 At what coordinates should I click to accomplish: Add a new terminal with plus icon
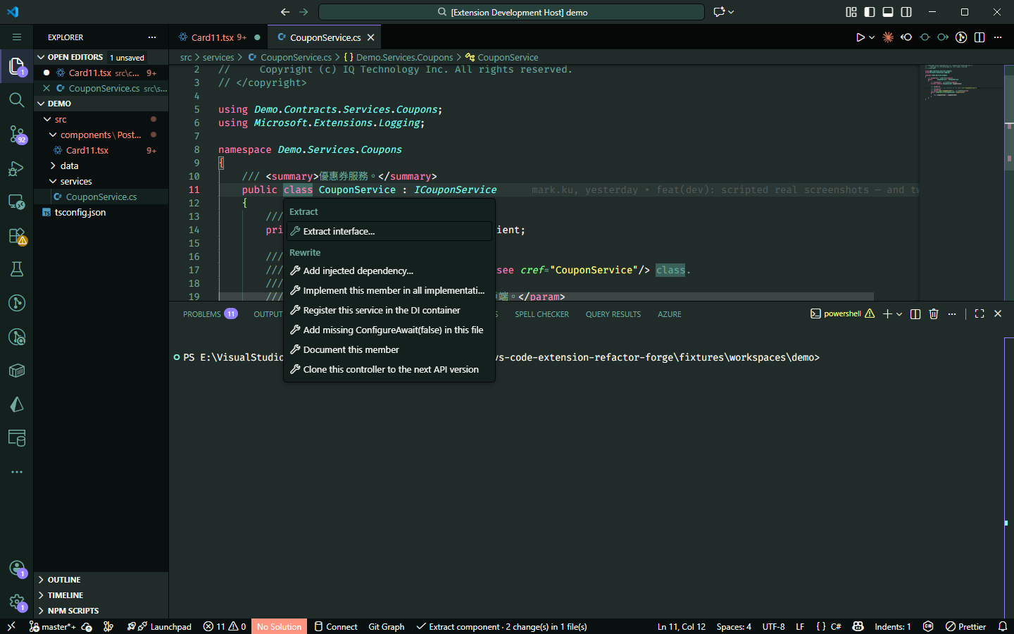(887, 314)
